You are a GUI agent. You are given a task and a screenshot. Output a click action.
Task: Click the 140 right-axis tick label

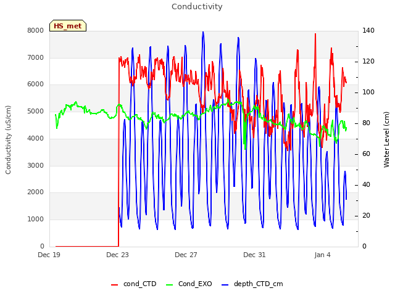(x=368, y=30)
